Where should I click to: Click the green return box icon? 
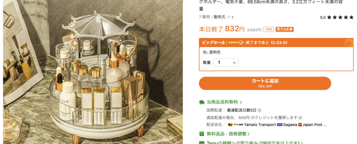click(202, 134)
